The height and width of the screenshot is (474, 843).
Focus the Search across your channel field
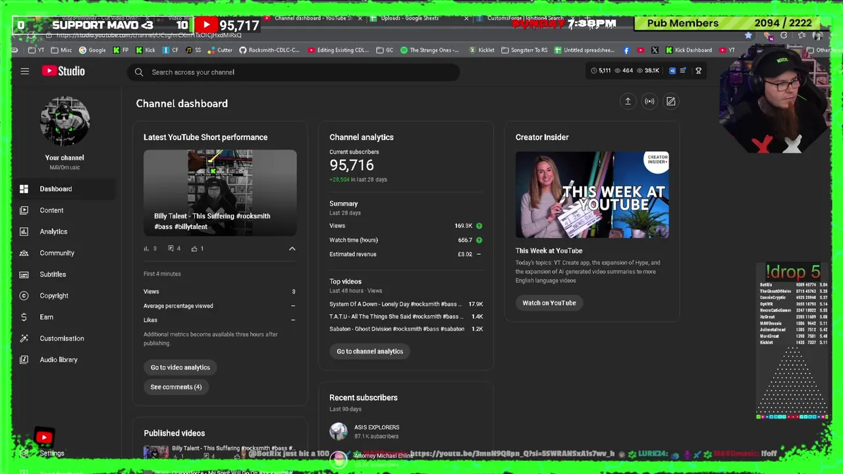pyautogui.click(x=294, y=72)
